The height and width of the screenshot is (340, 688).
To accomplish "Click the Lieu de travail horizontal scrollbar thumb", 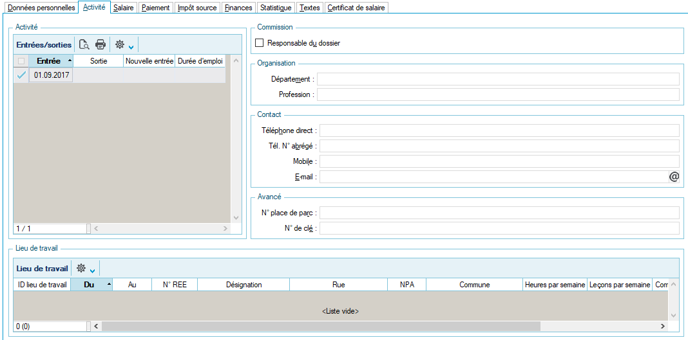I will coord(321,327).
